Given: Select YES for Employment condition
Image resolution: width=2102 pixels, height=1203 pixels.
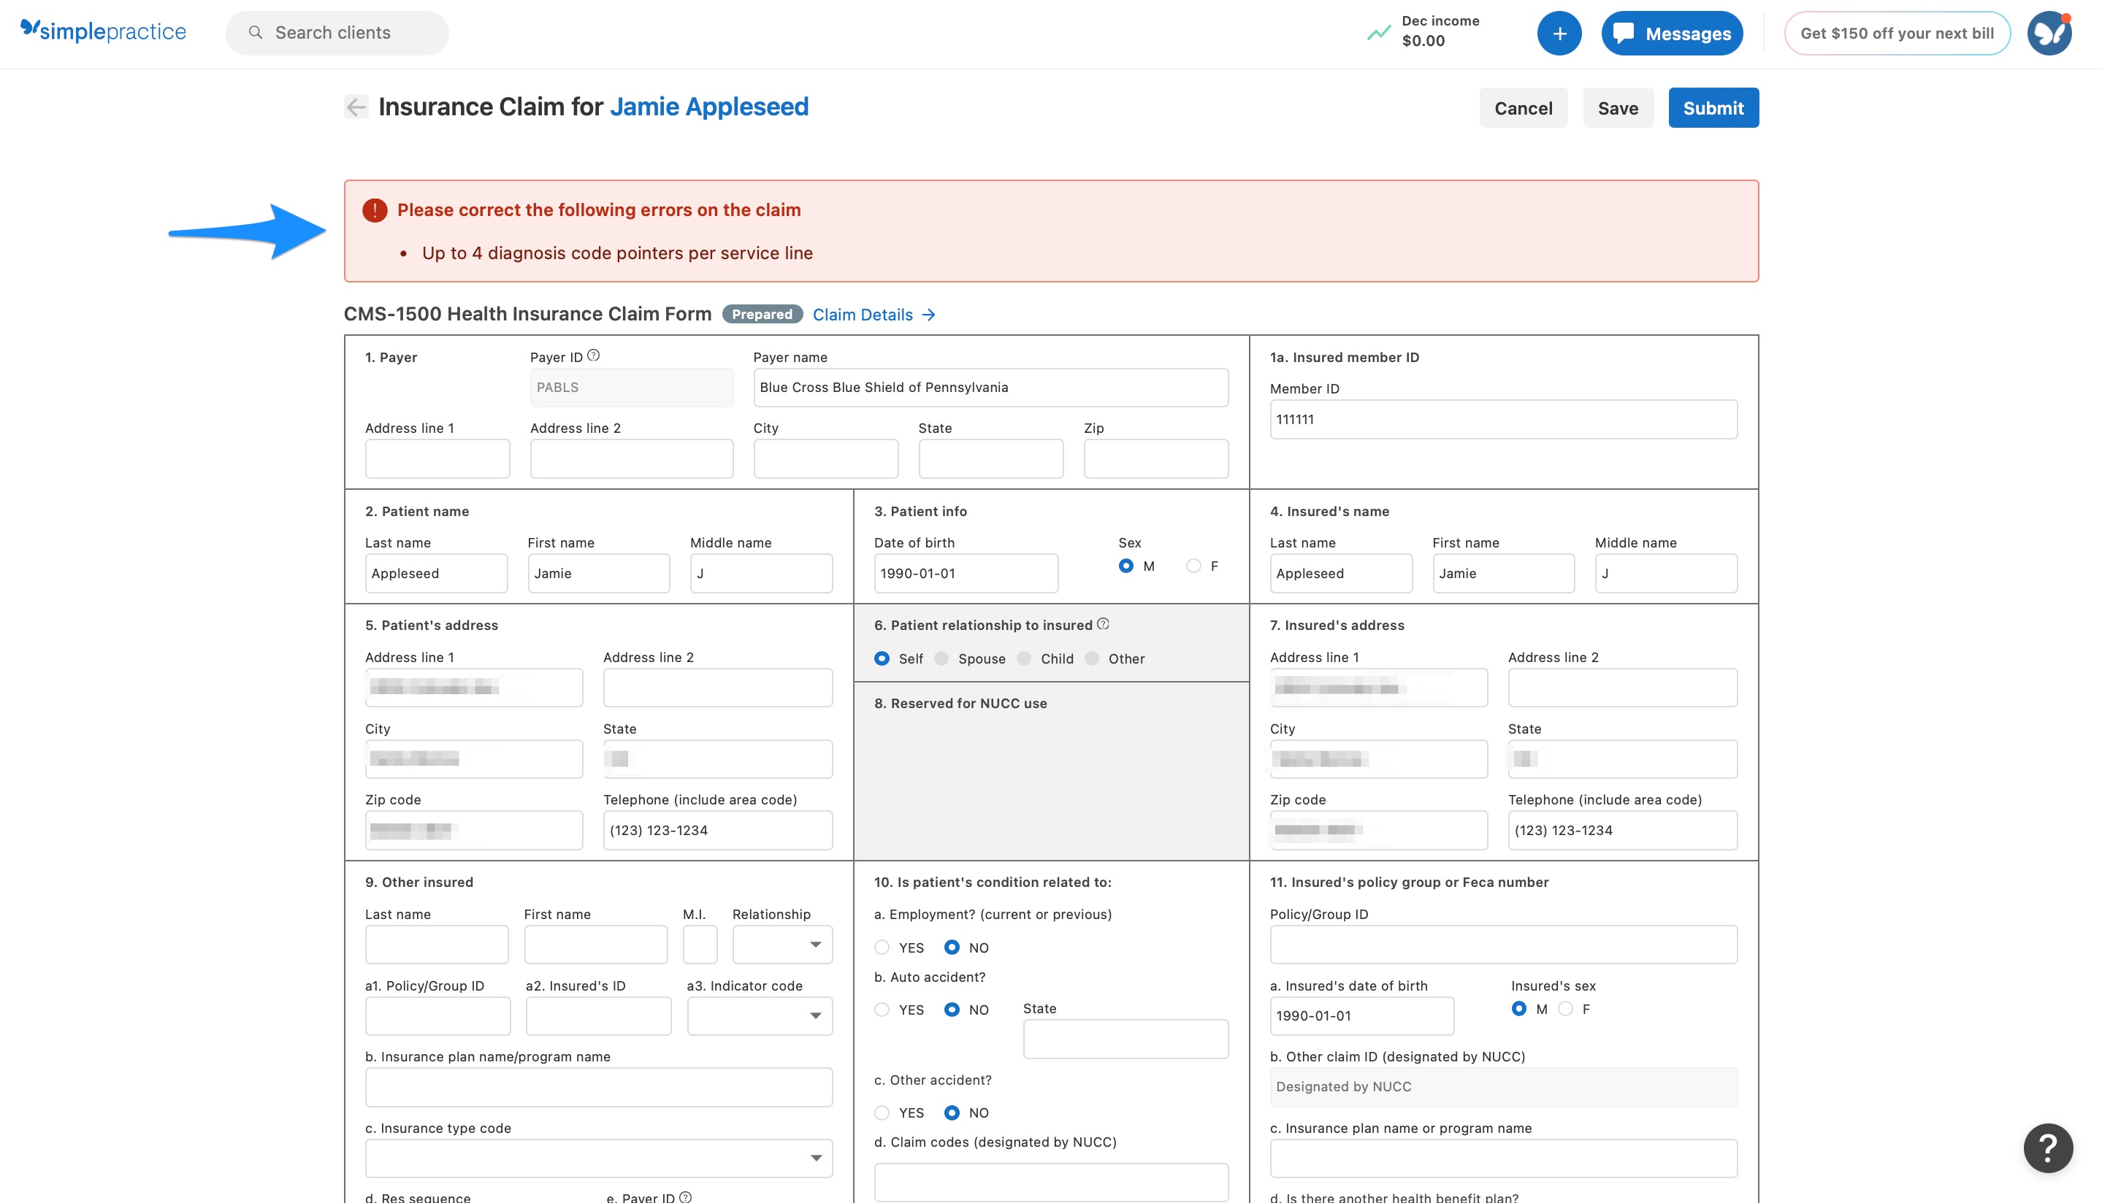Looking at the screenshot, I should pyautogui.click(x=882, y=947).
